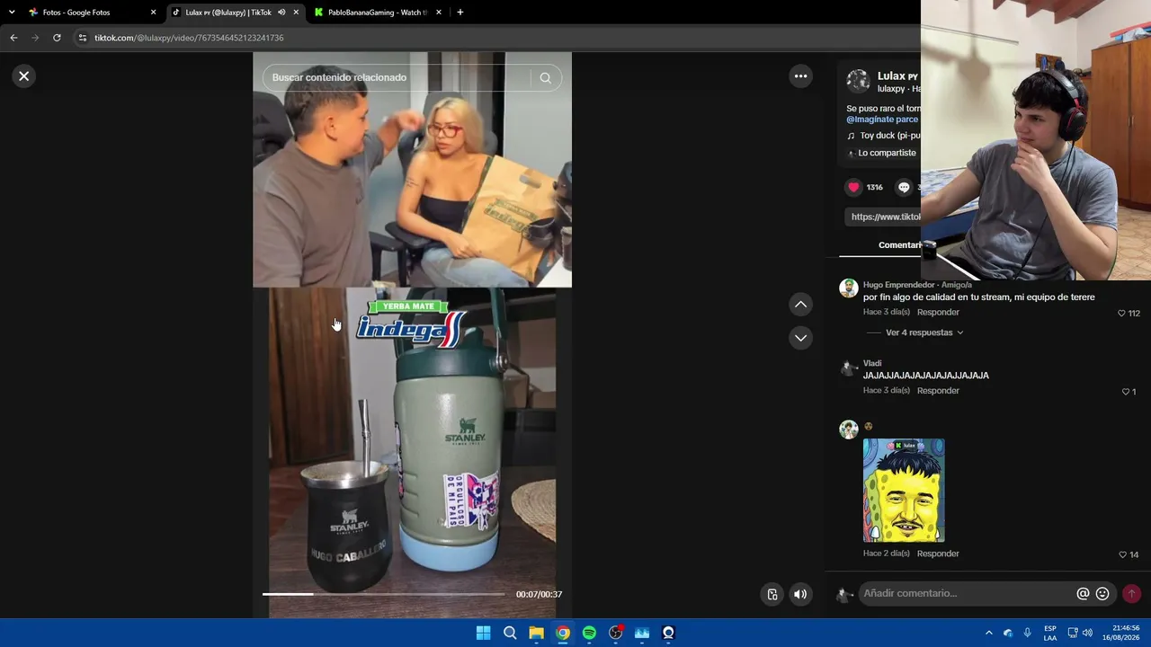
Task: Go to previous video with up arrow
Action: [x=800, y=305]
